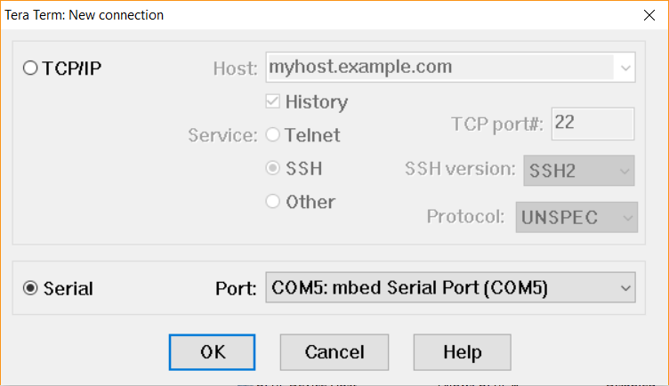Click the TCP port# label
This screenshot has height=386, width=669.
tap(496, 125)
